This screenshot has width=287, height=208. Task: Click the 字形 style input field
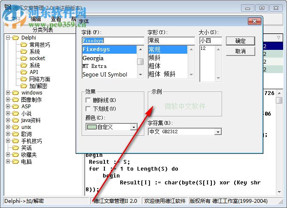pos(171,40)
